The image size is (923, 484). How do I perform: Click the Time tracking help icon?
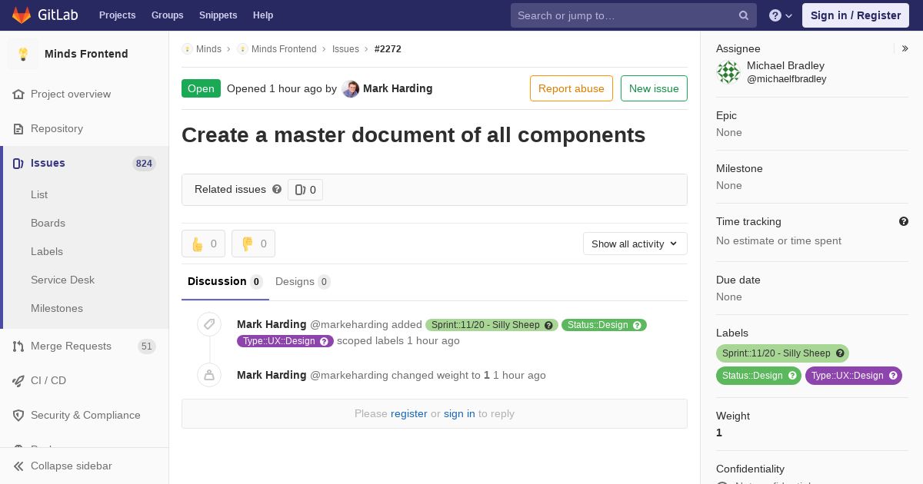click(904, 221)
